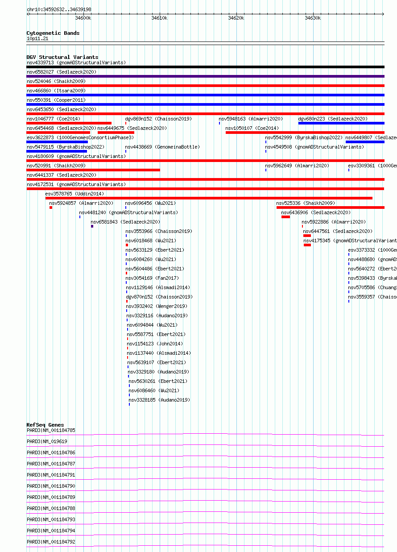Screen dimensions: 397x552
Task: Open nsv5922886 (Almarri2020) variant
Action: tap(334, 222)
